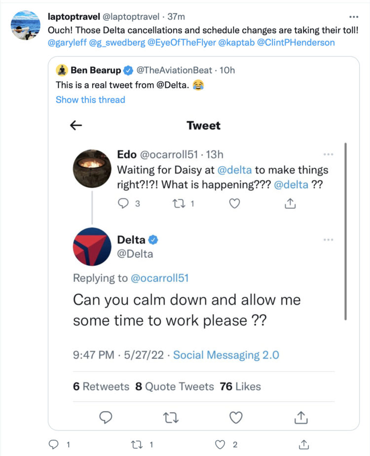Open the share icon under Delta's reply

[x=301, y=417]
